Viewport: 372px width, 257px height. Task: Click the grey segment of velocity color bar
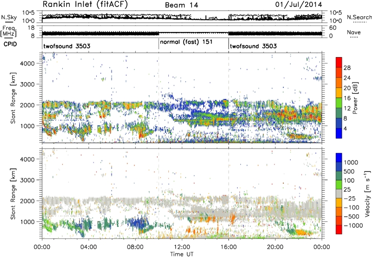pyautogui.click(x=339, y=194)
